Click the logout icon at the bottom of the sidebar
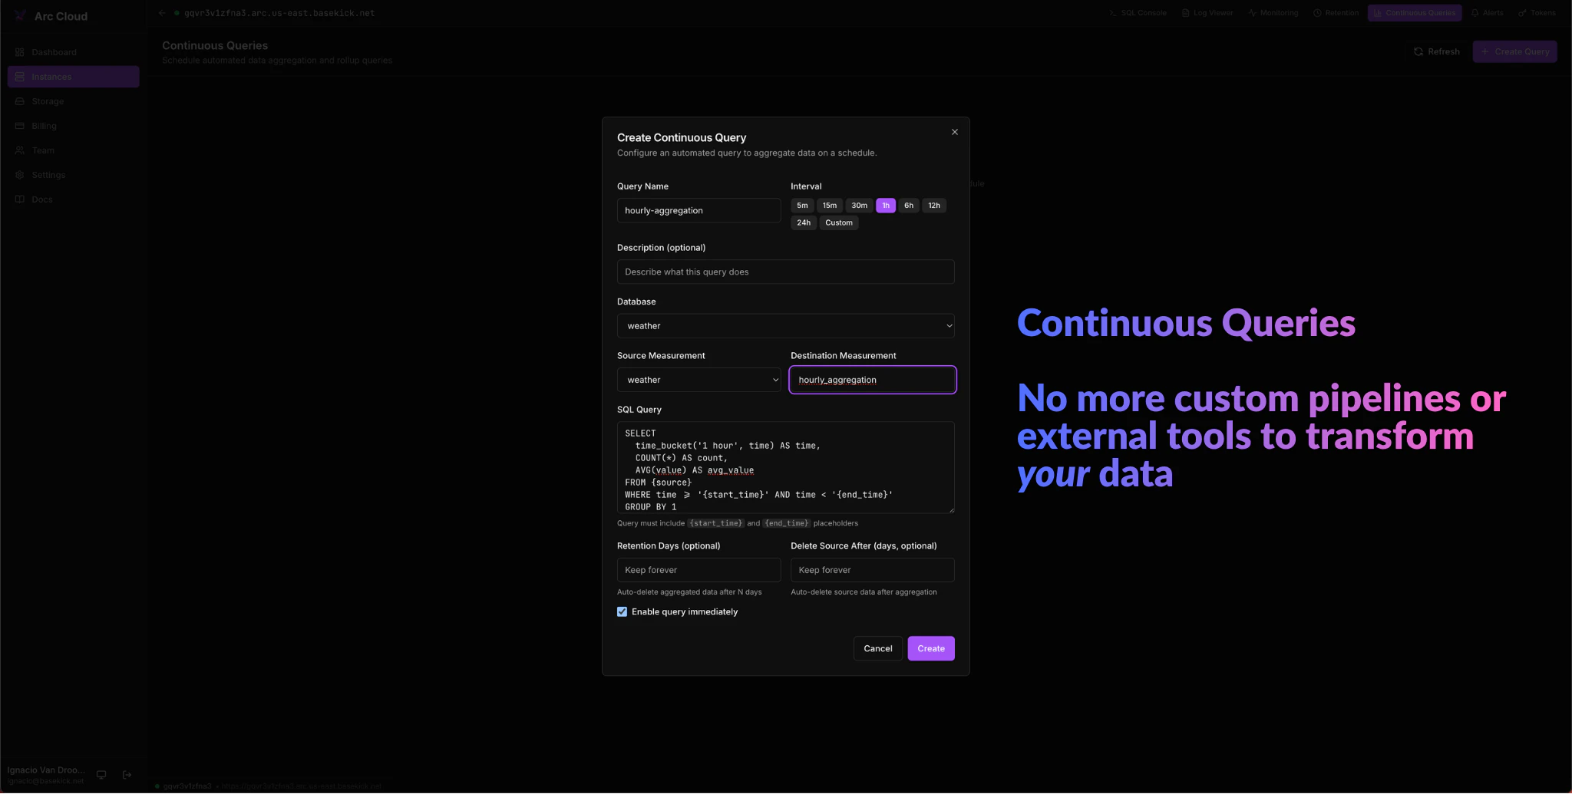This screenshot has width=1572, height=794. [127, 775]
